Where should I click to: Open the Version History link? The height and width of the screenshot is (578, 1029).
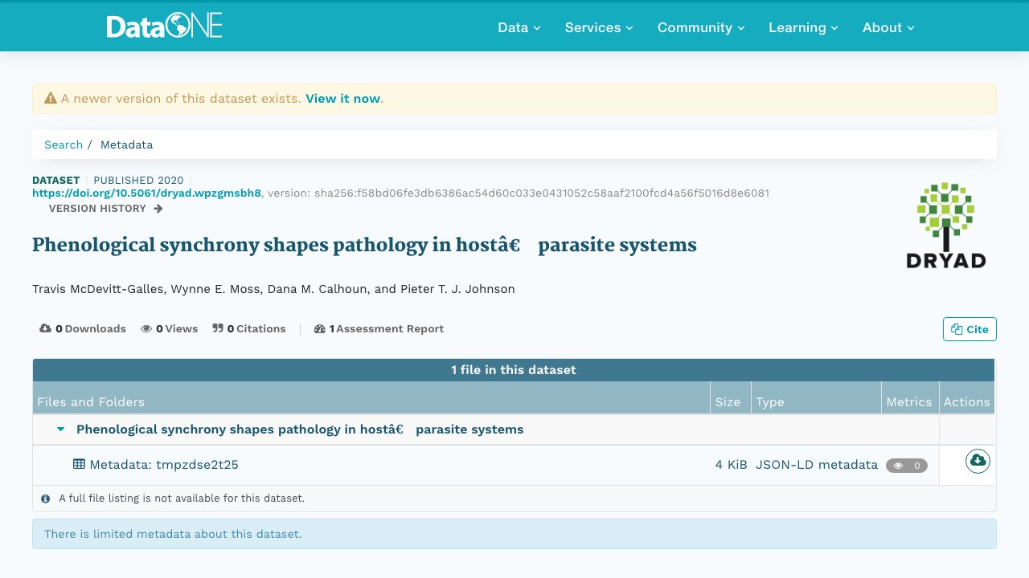pos(105,209)
